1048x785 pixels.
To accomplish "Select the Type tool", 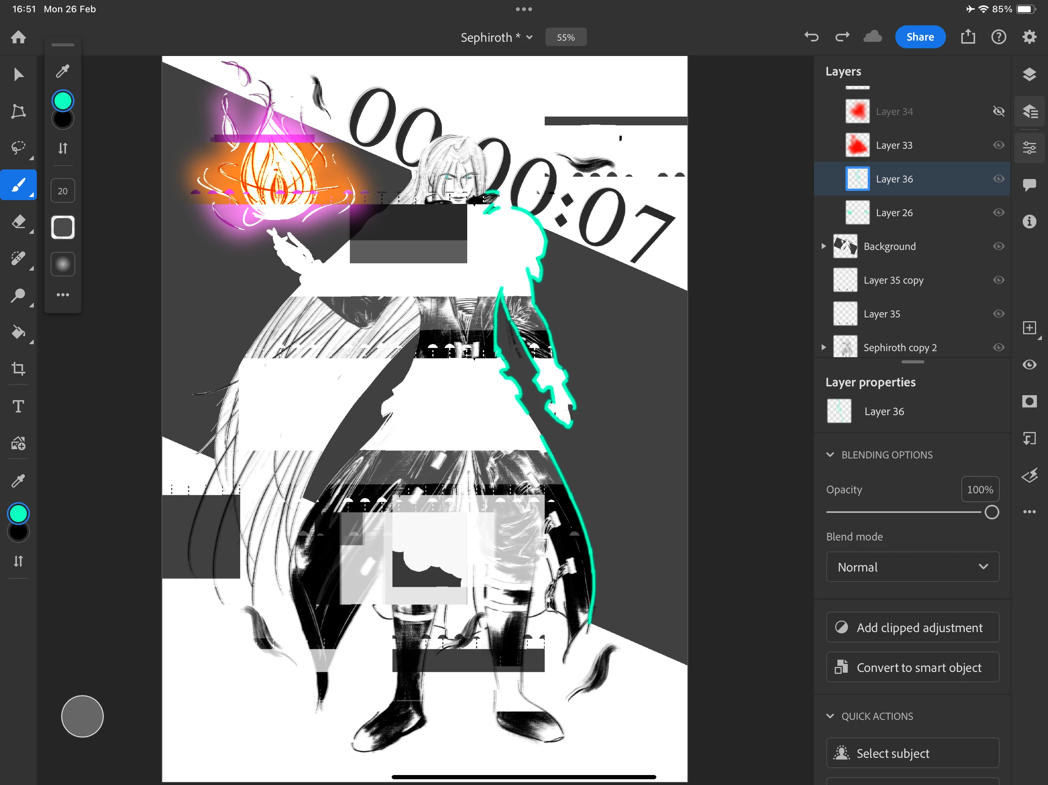I will pos(18,406).
